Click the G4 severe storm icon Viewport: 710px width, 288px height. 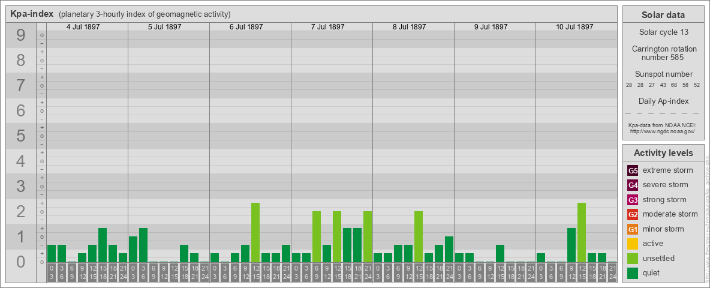pyautogui.click(x=633, y=185)
